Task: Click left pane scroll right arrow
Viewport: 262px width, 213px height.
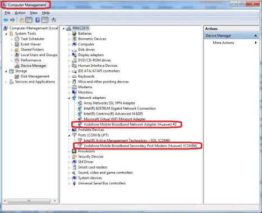Action: (55, 201)
